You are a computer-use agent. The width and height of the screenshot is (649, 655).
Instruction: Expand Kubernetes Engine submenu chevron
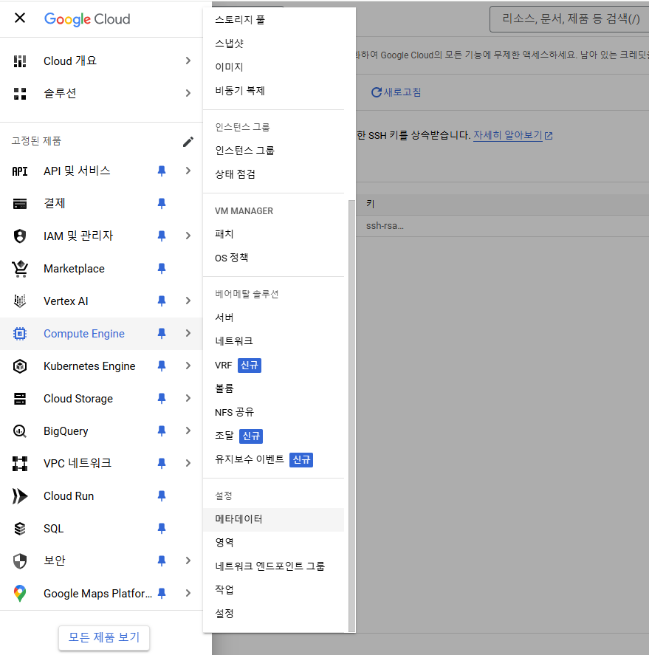tap(188, 366)
